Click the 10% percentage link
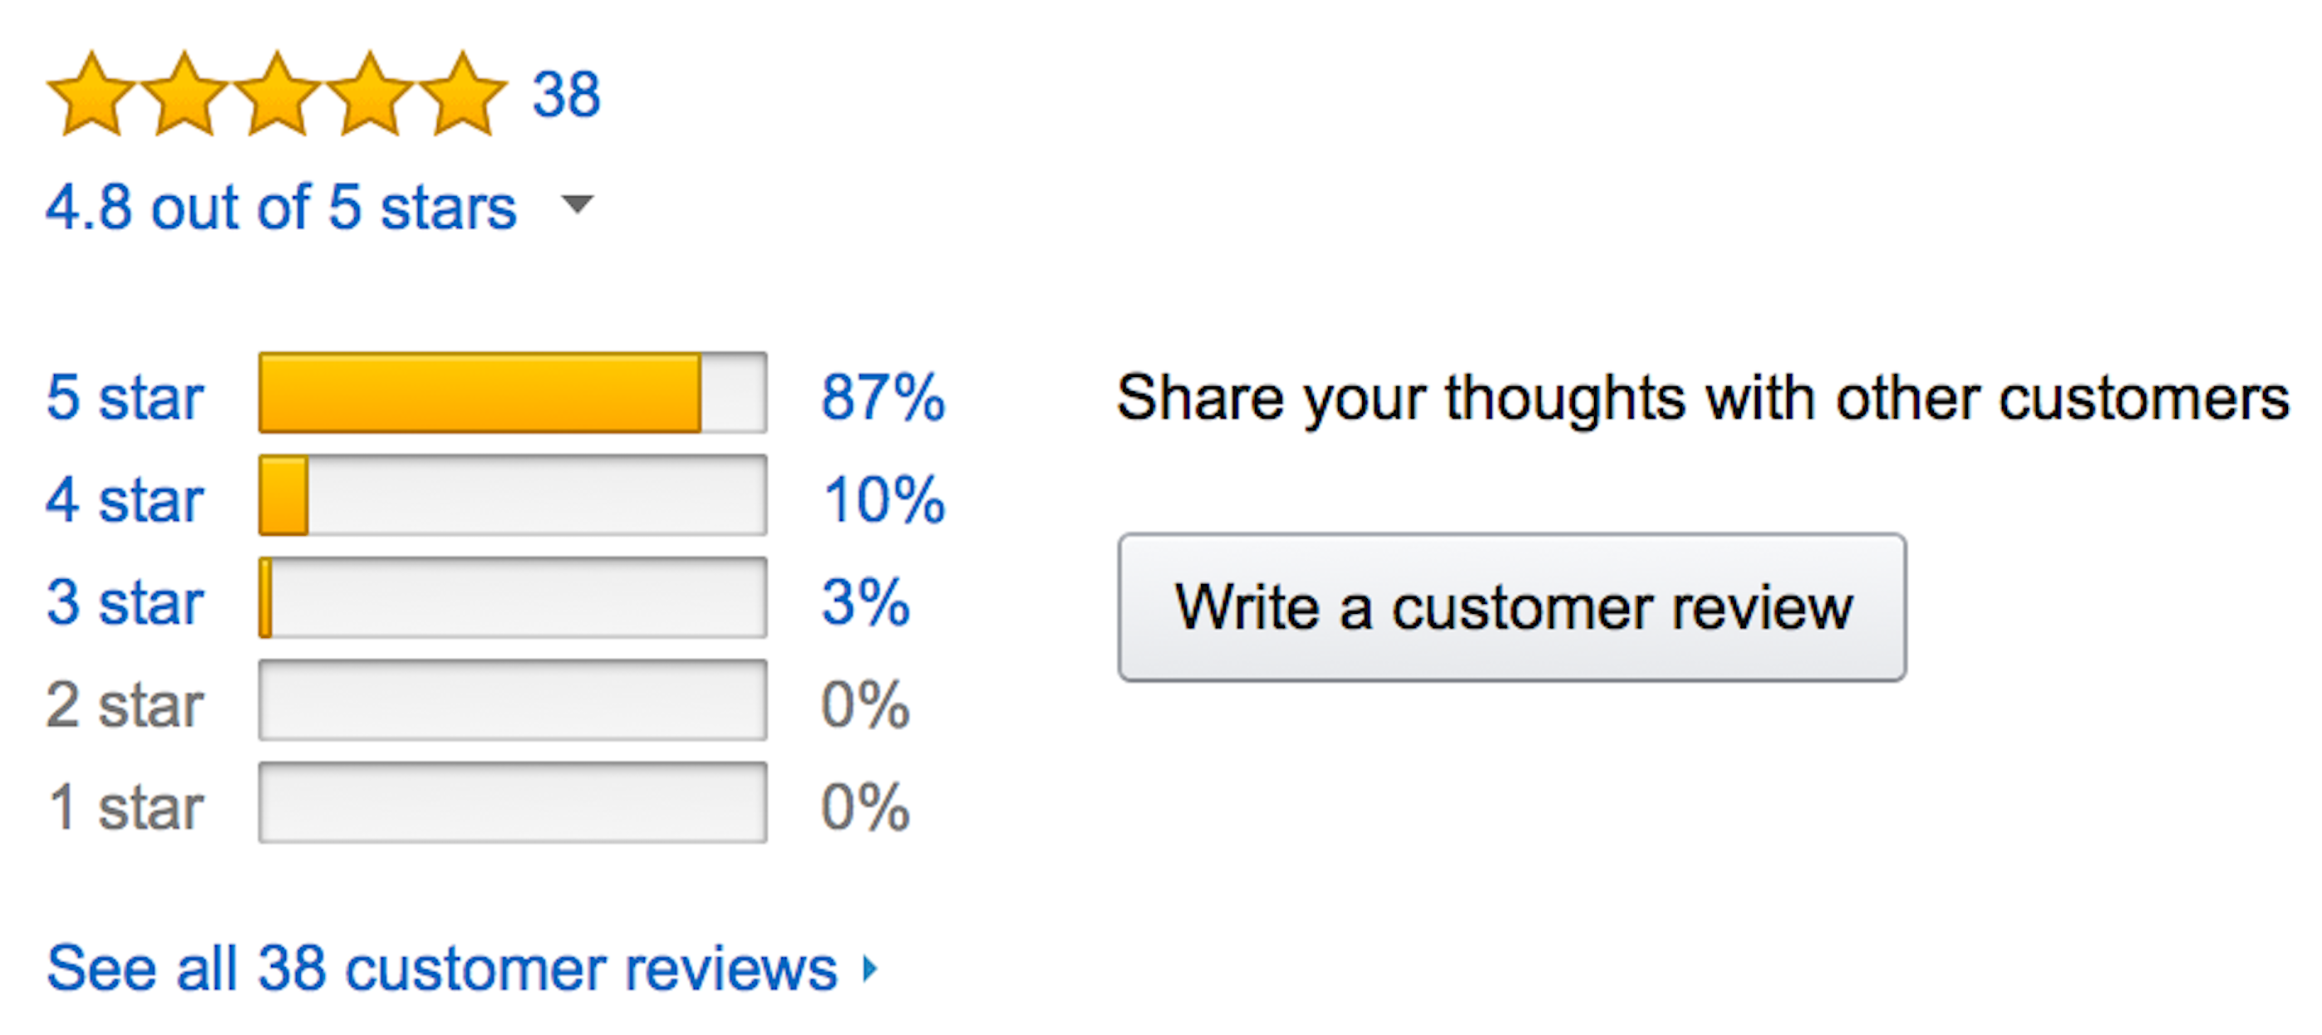Screen dimensions: 2322x1035 click(x=883, y=500)
